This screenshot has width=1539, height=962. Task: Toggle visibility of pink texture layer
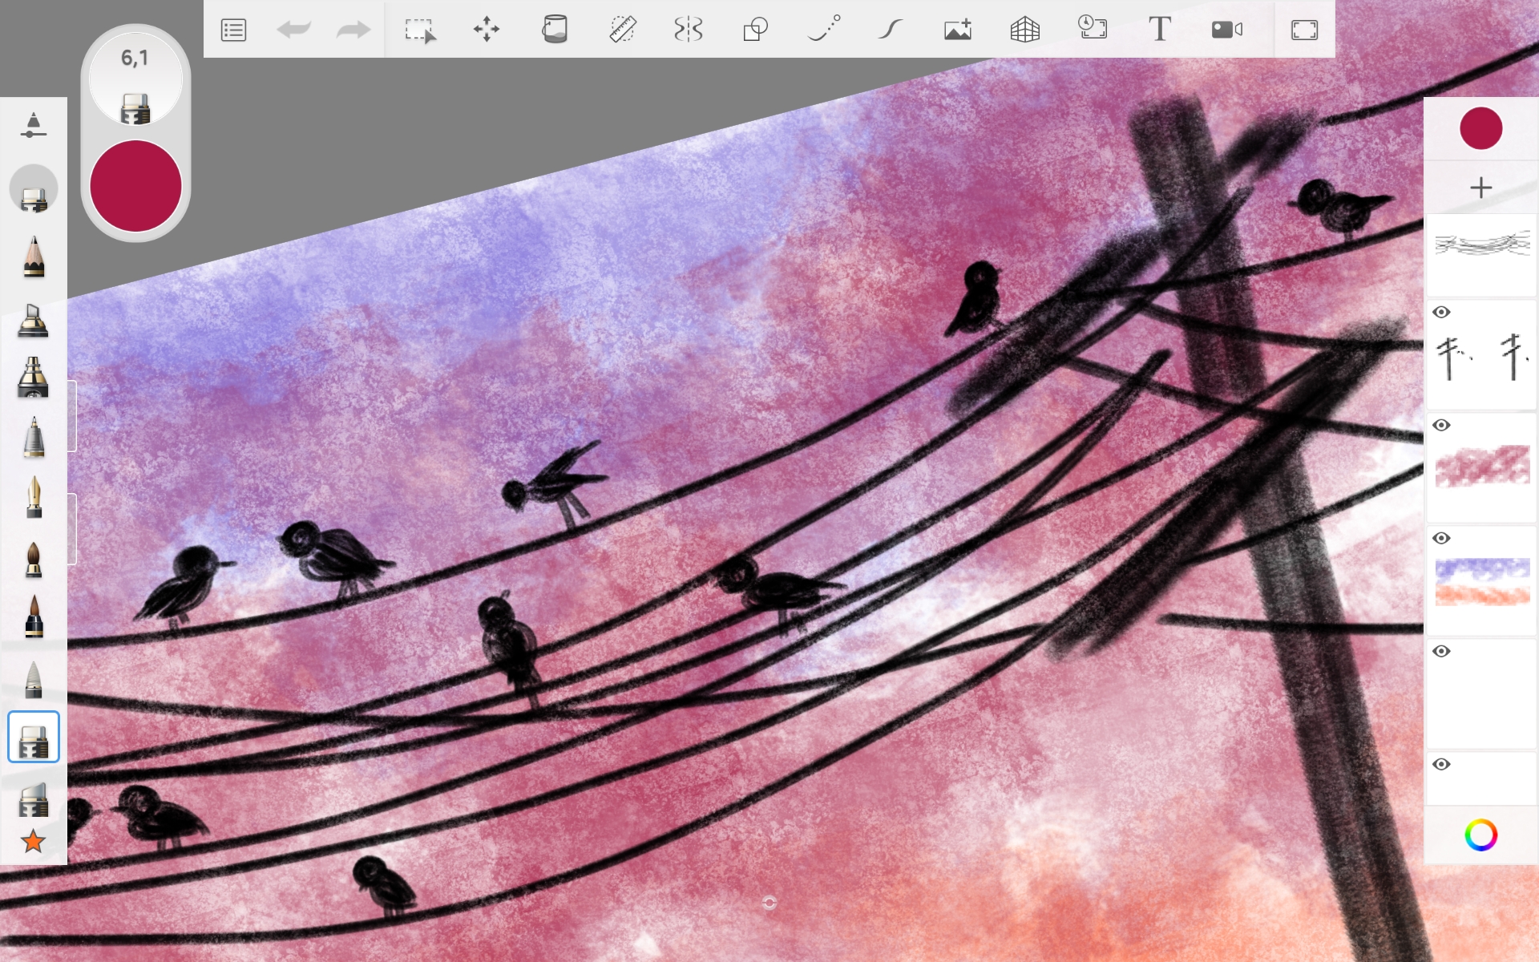coord(1441,426)
